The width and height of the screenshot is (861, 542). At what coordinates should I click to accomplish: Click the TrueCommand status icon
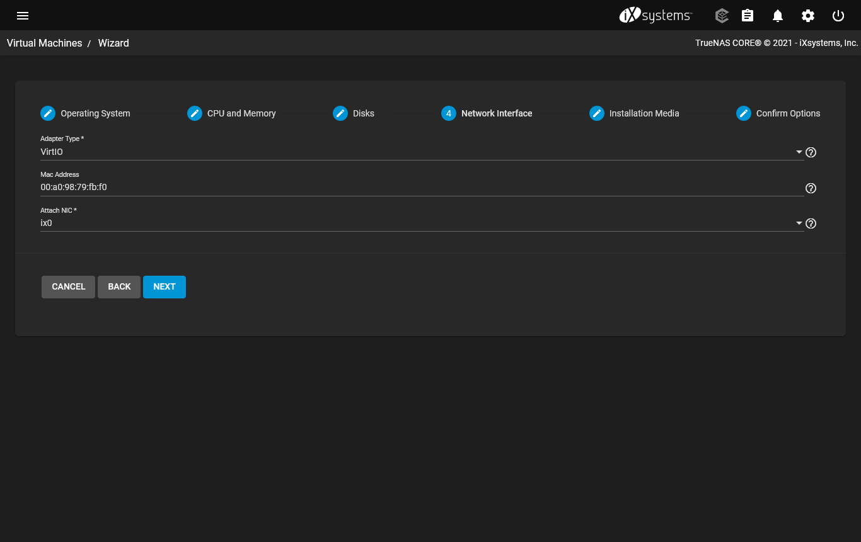coord(722,16)
